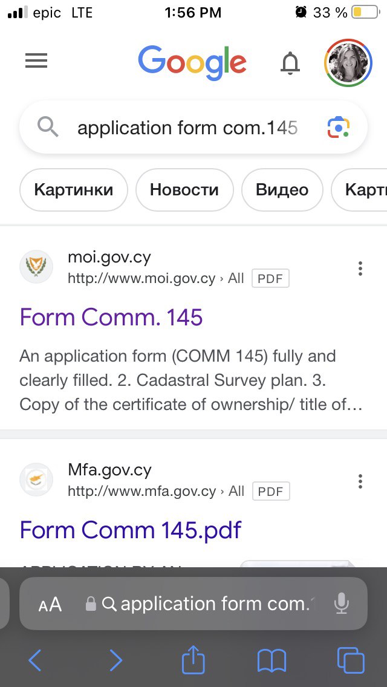This screenshot has width=387, height=687.
Task: Tap the notifications bell icon
Action: pyautogui.click(x=290, y=62)
